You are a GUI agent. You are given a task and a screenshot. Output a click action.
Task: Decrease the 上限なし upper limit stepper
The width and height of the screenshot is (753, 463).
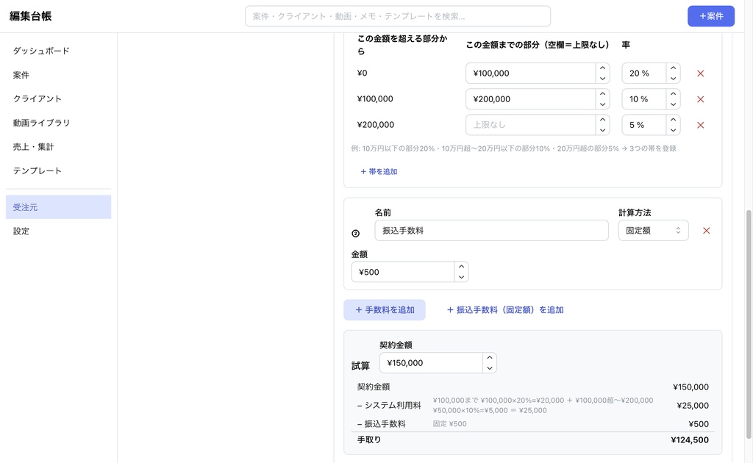[x=602, y=131]
